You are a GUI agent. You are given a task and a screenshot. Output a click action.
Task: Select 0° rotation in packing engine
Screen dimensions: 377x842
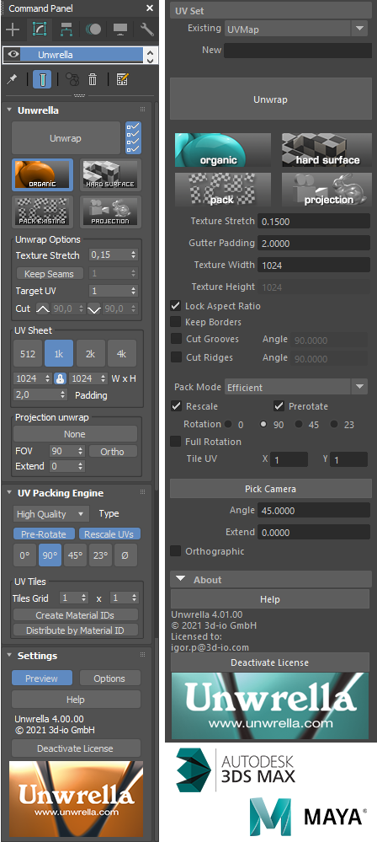24,555
